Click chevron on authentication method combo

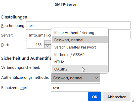click(97, 78)
